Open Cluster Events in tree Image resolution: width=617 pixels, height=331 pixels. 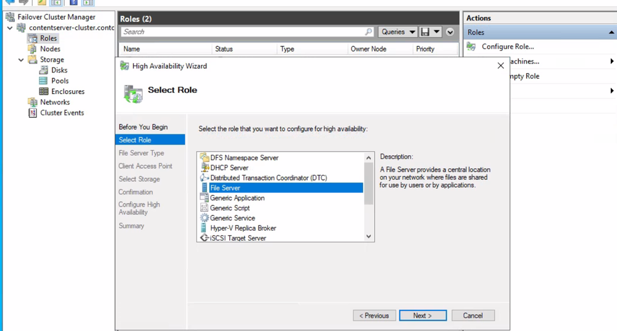click(x=62, y=113)
